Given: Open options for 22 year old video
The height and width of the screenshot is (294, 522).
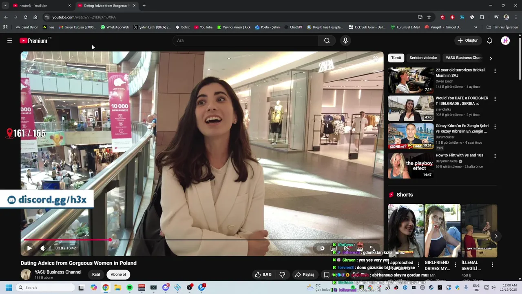Looking at the screenshot, I should pyautogui.click(x=495, y=71).
